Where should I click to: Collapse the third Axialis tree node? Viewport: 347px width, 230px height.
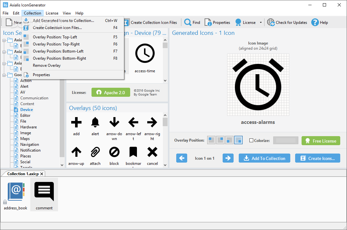4,64
